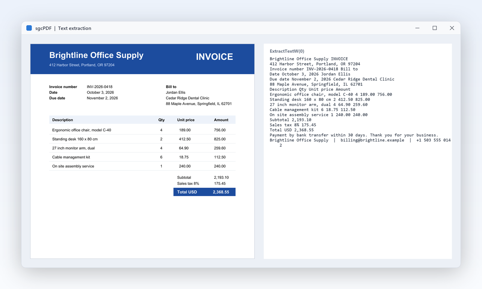This screenshot has height=289, width=482.
Task: Click 'Cable management kit' table row
Action: point(142,157)
